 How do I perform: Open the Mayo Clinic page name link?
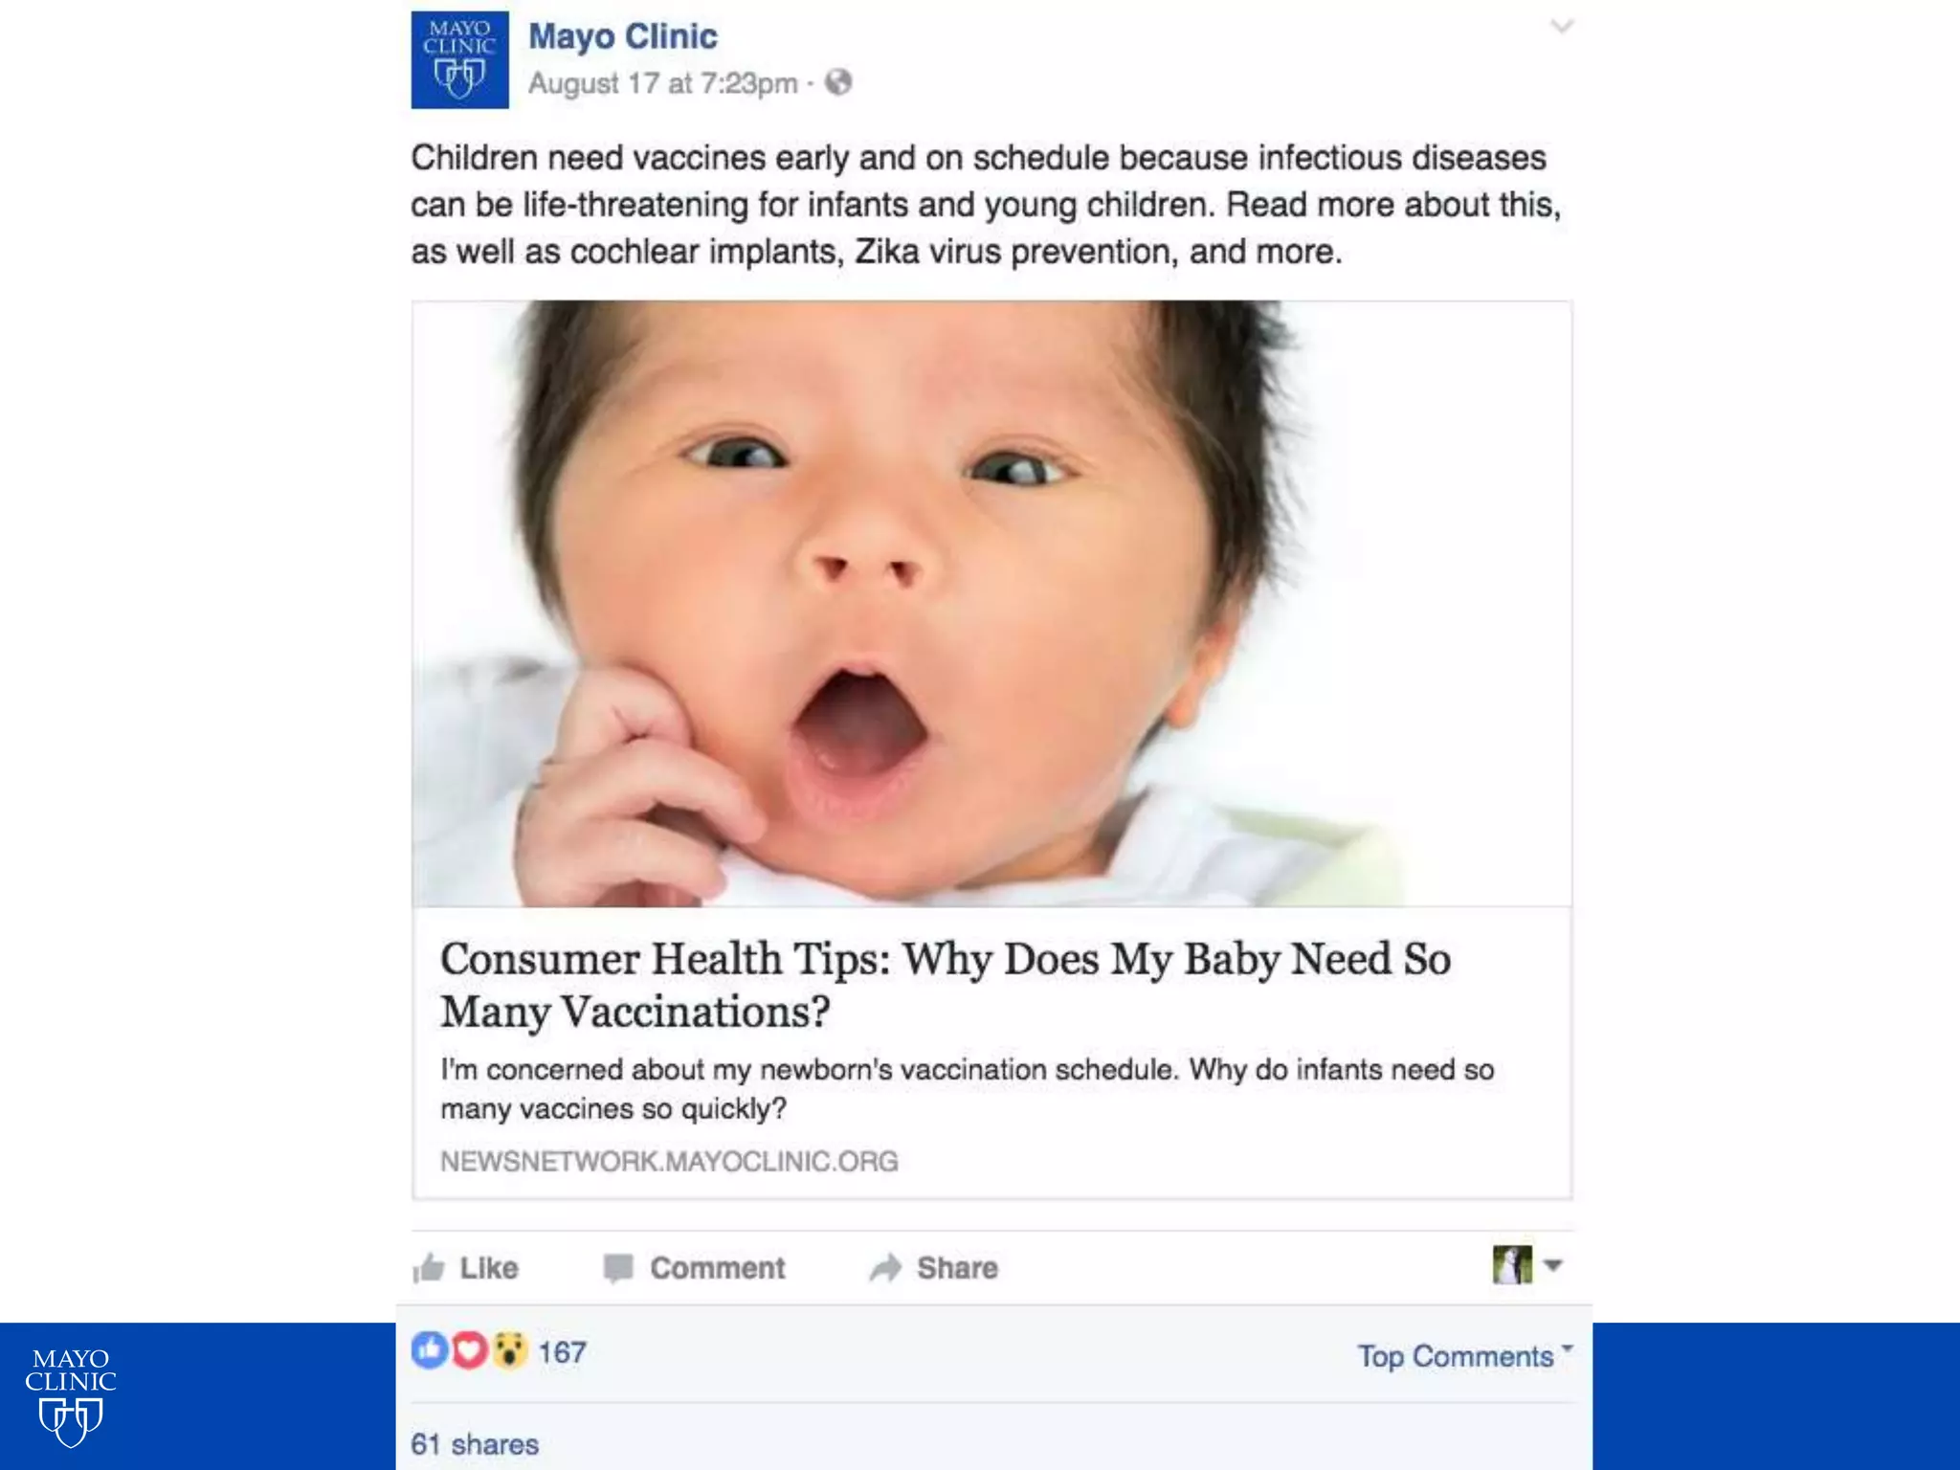(623, 36)
